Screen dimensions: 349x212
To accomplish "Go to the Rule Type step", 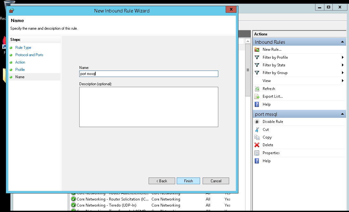I will (23, 48).
